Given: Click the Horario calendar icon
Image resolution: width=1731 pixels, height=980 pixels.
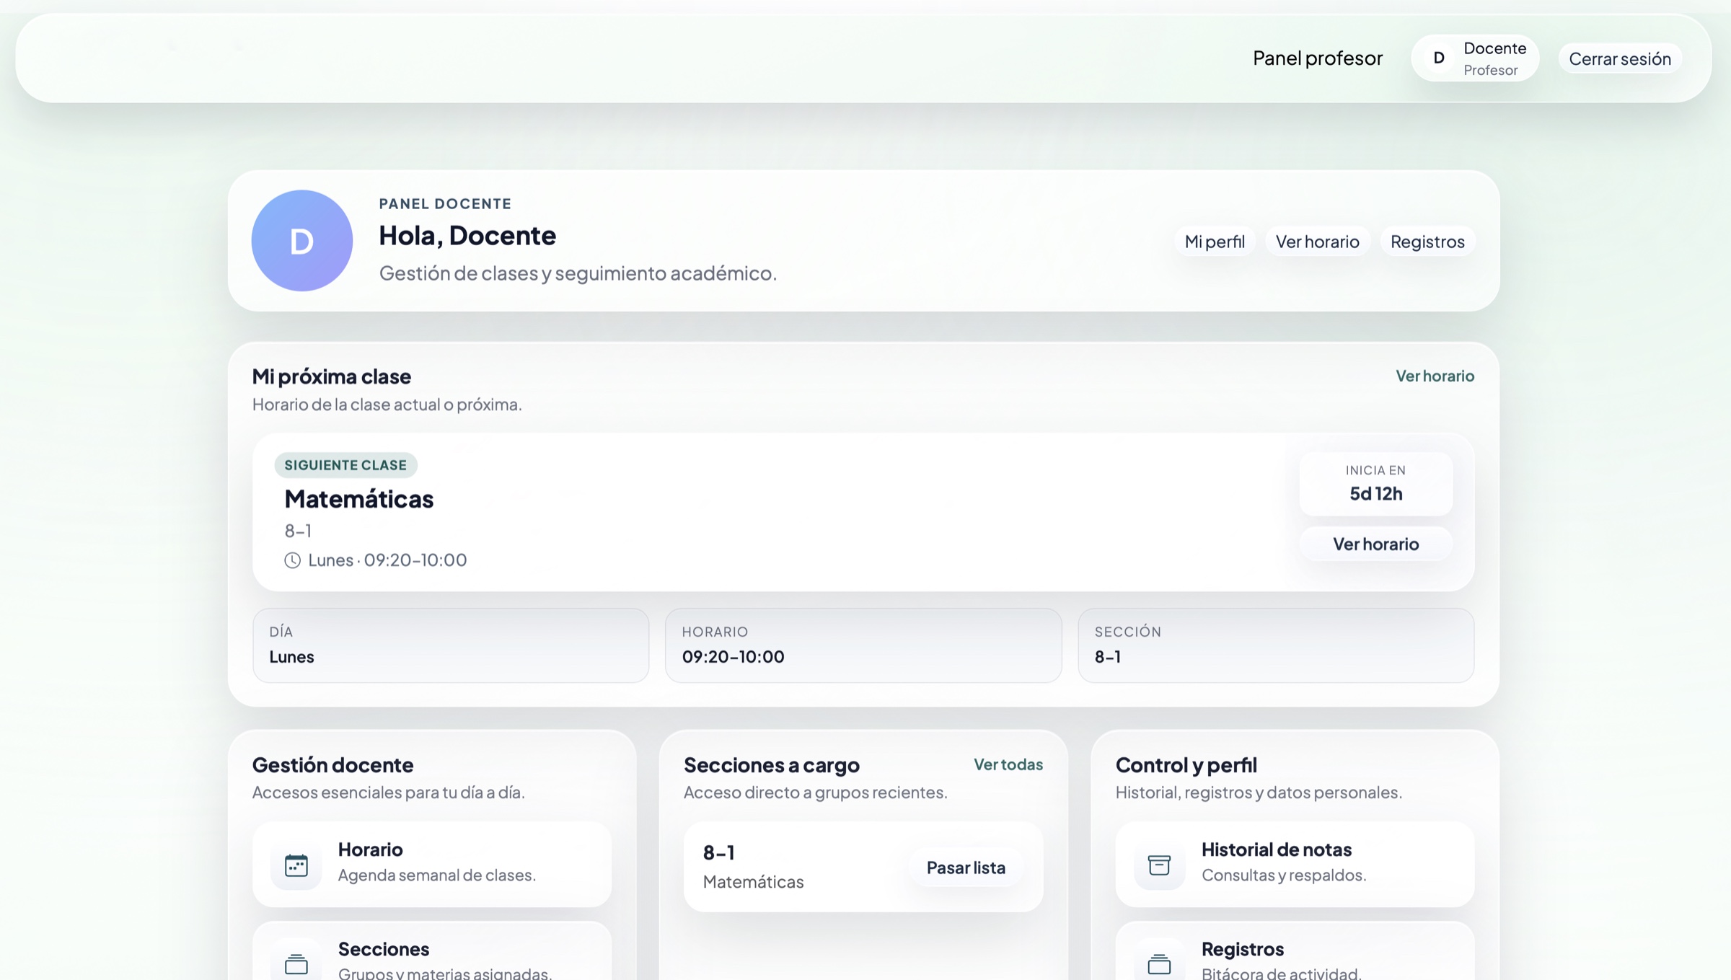Looking at the screenshot, I should coord(296,865).
